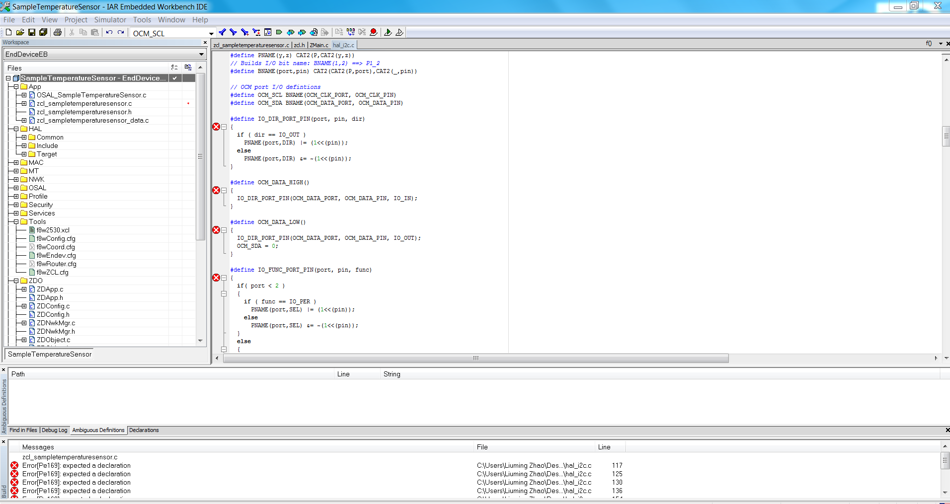Collapse the HAL folder node
Viewport: 950px width, 504px height.
16,129
